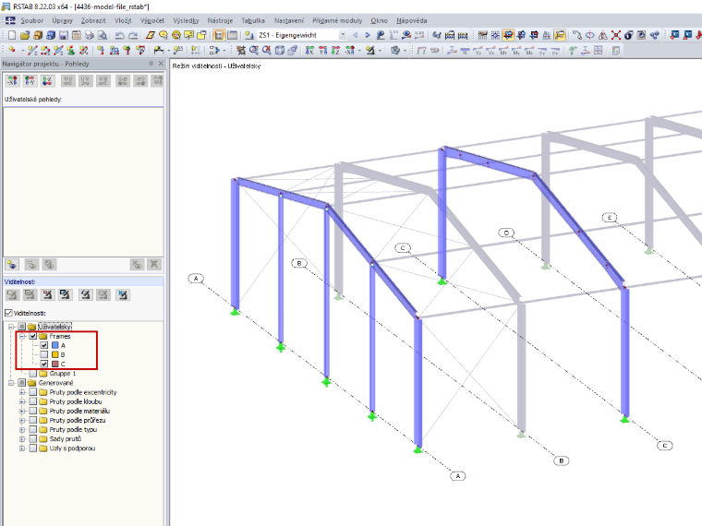Screen dimensions: 702x526
Task: Click the red-brown color swatch for C
Action: coord(55,365)
